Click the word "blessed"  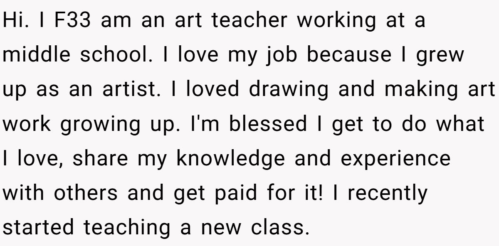(268, 123)
